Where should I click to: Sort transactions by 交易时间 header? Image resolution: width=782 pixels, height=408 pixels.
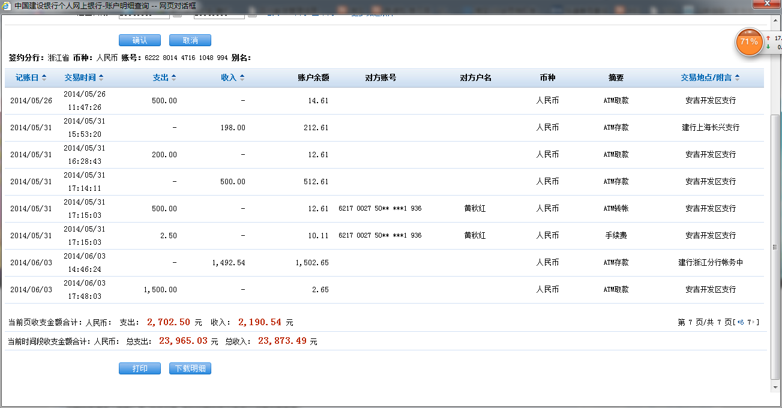[x=80, y=78]
